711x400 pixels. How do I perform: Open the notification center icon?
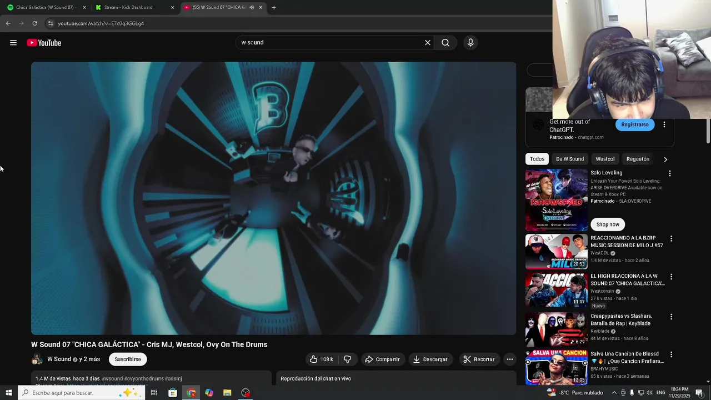point(699,393)
